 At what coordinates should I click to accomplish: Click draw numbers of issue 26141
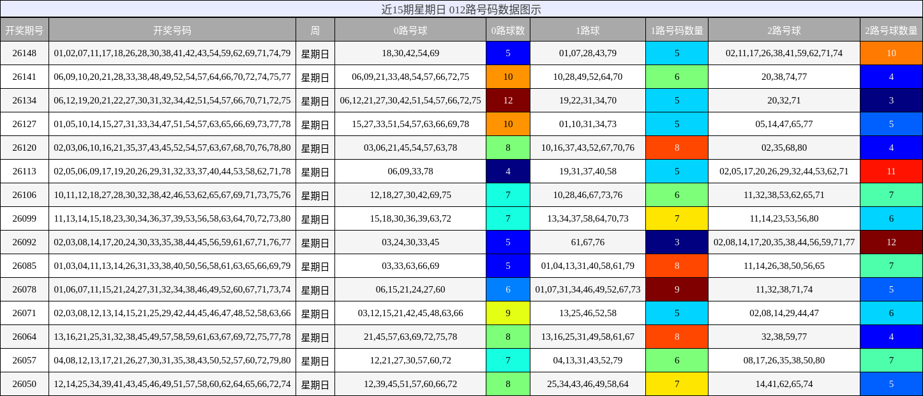click(x=172, y=77)
